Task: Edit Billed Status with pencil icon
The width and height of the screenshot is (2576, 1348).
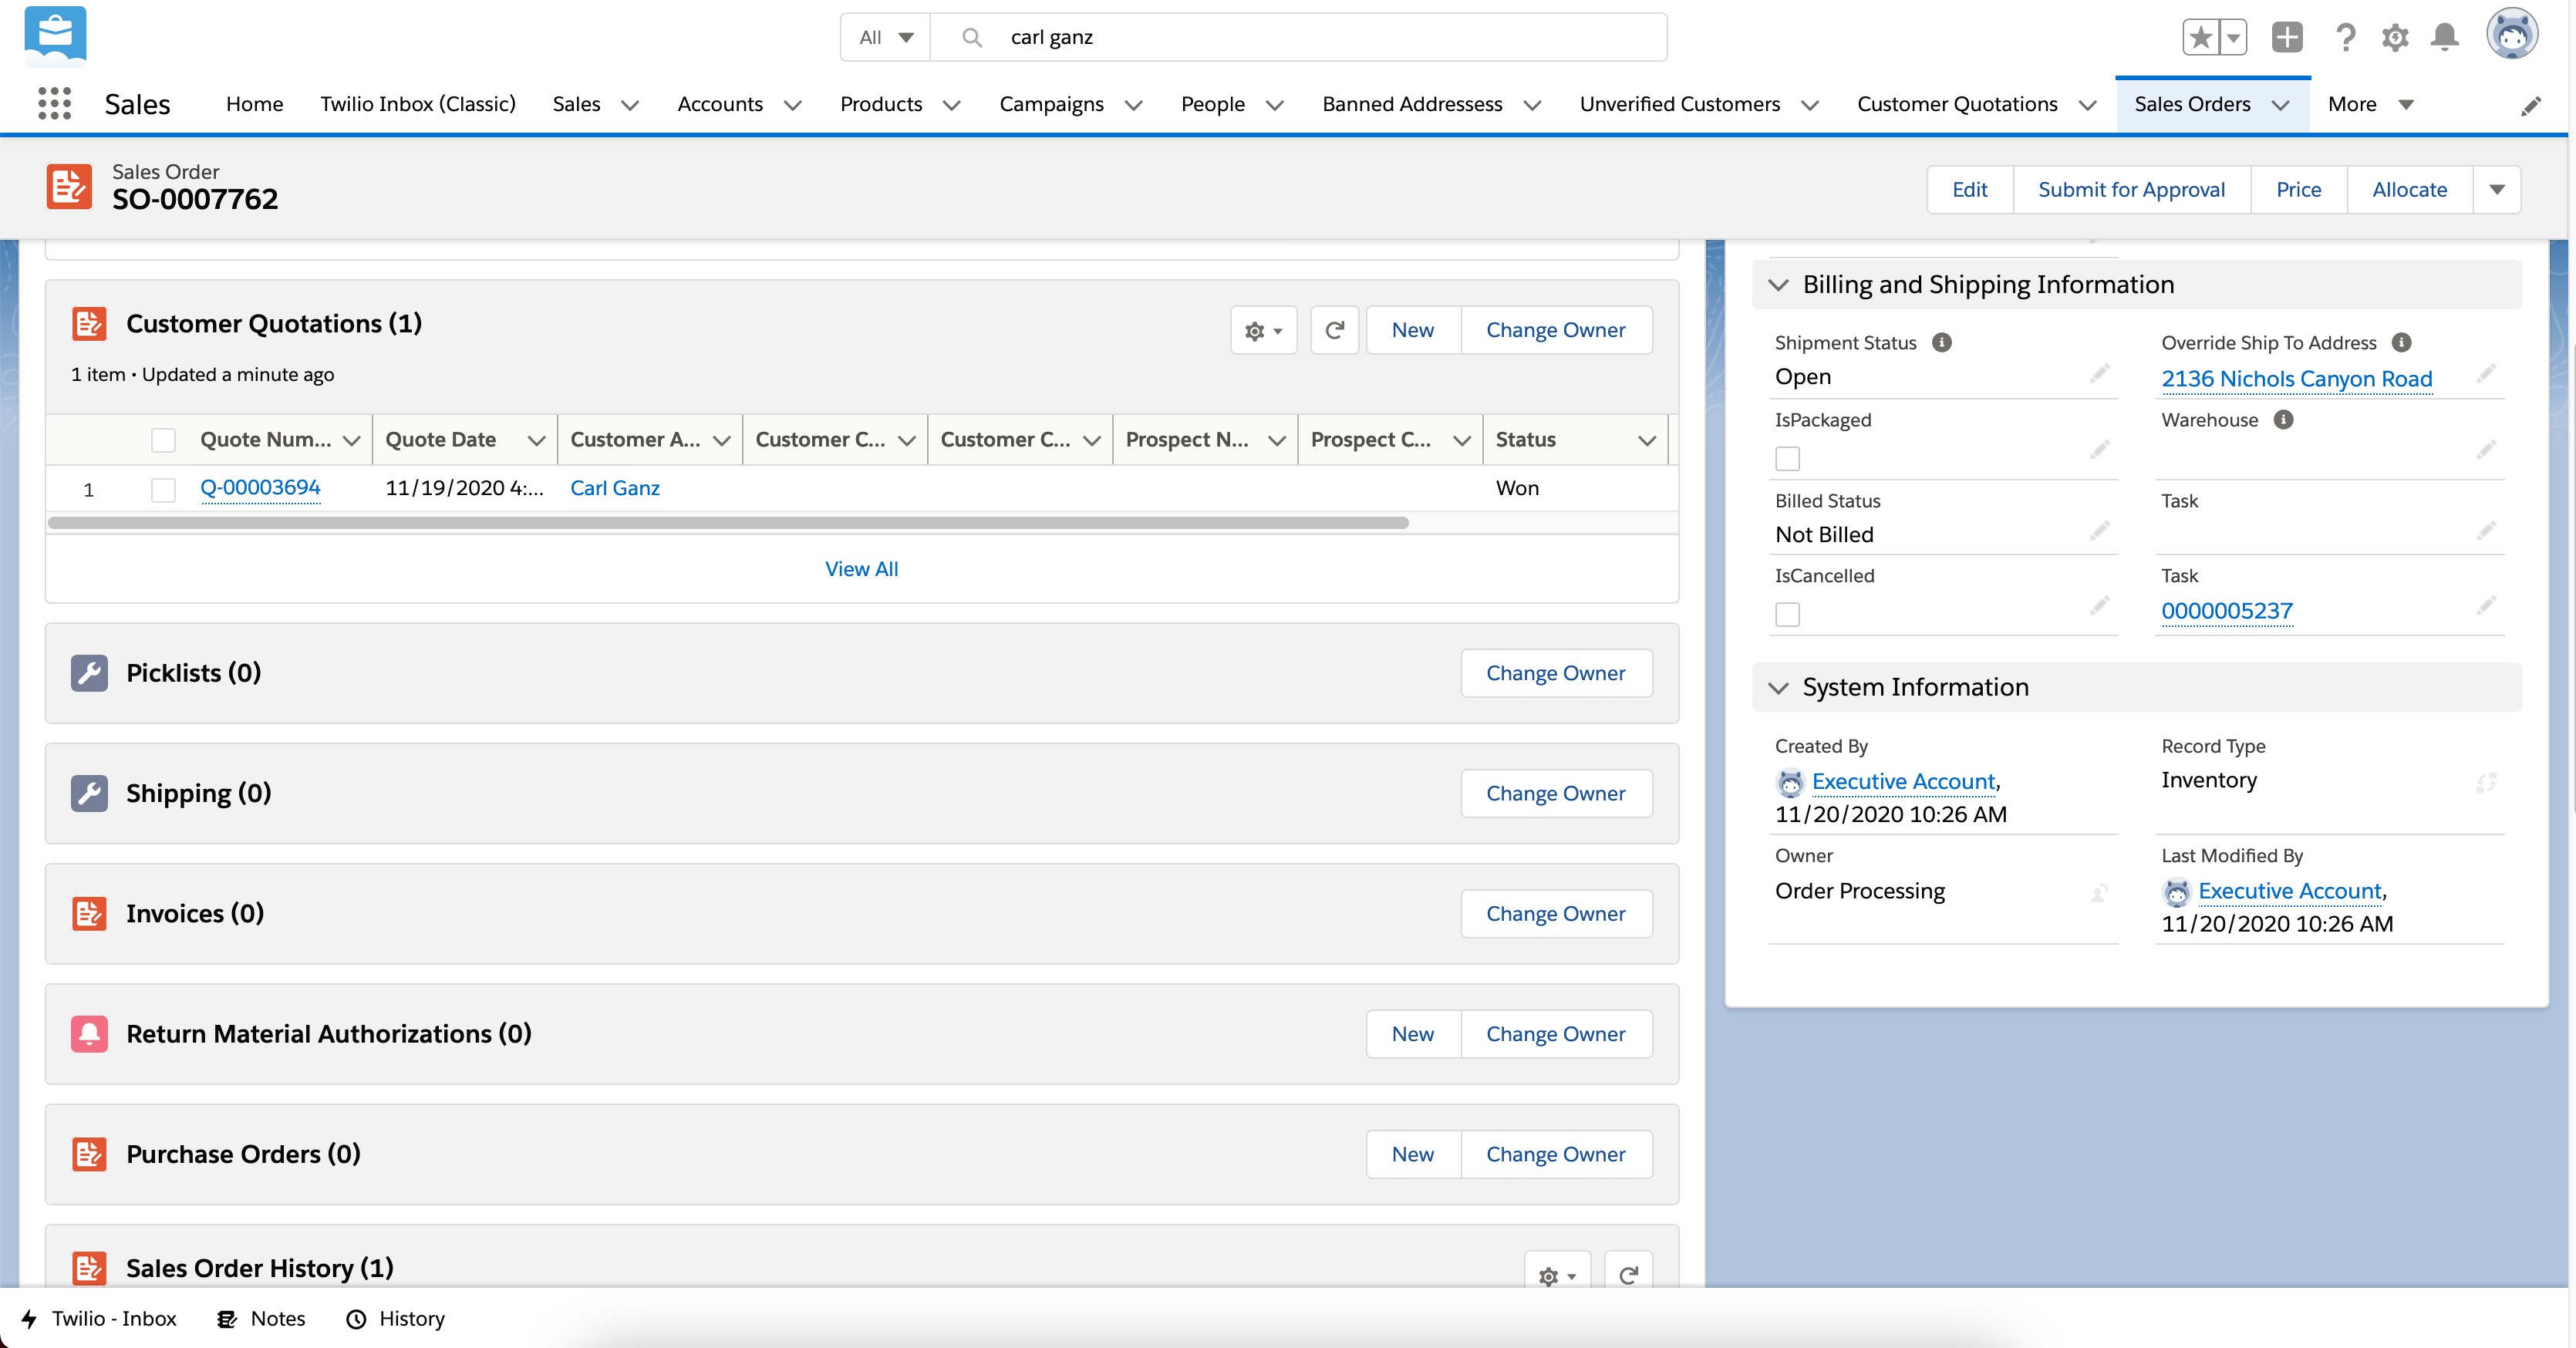Action: tap(2099, 531)
